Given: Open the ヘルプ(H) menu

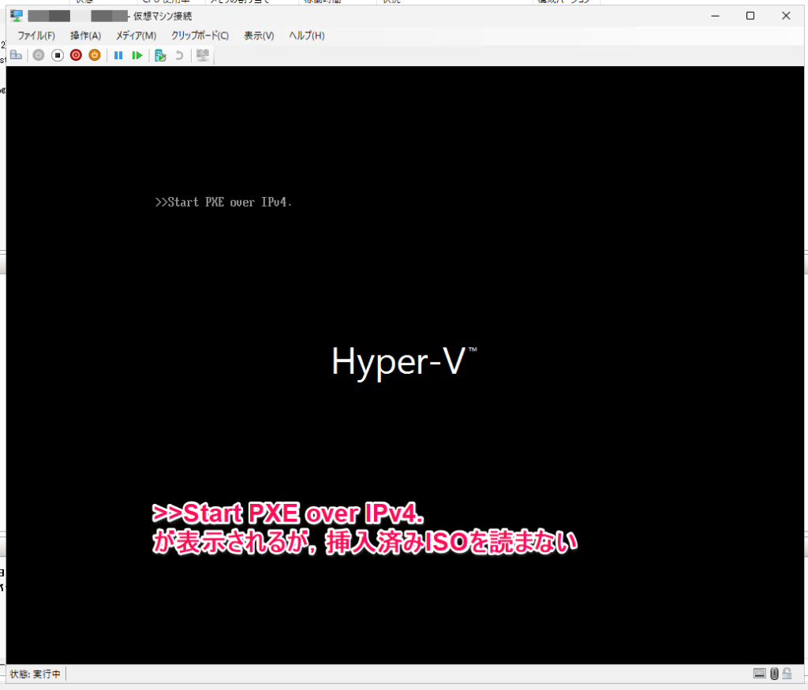Looking at the screenshot, I should tap(307, 35).
